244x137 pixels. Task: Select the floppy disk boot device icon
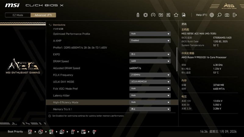[83, 132]
